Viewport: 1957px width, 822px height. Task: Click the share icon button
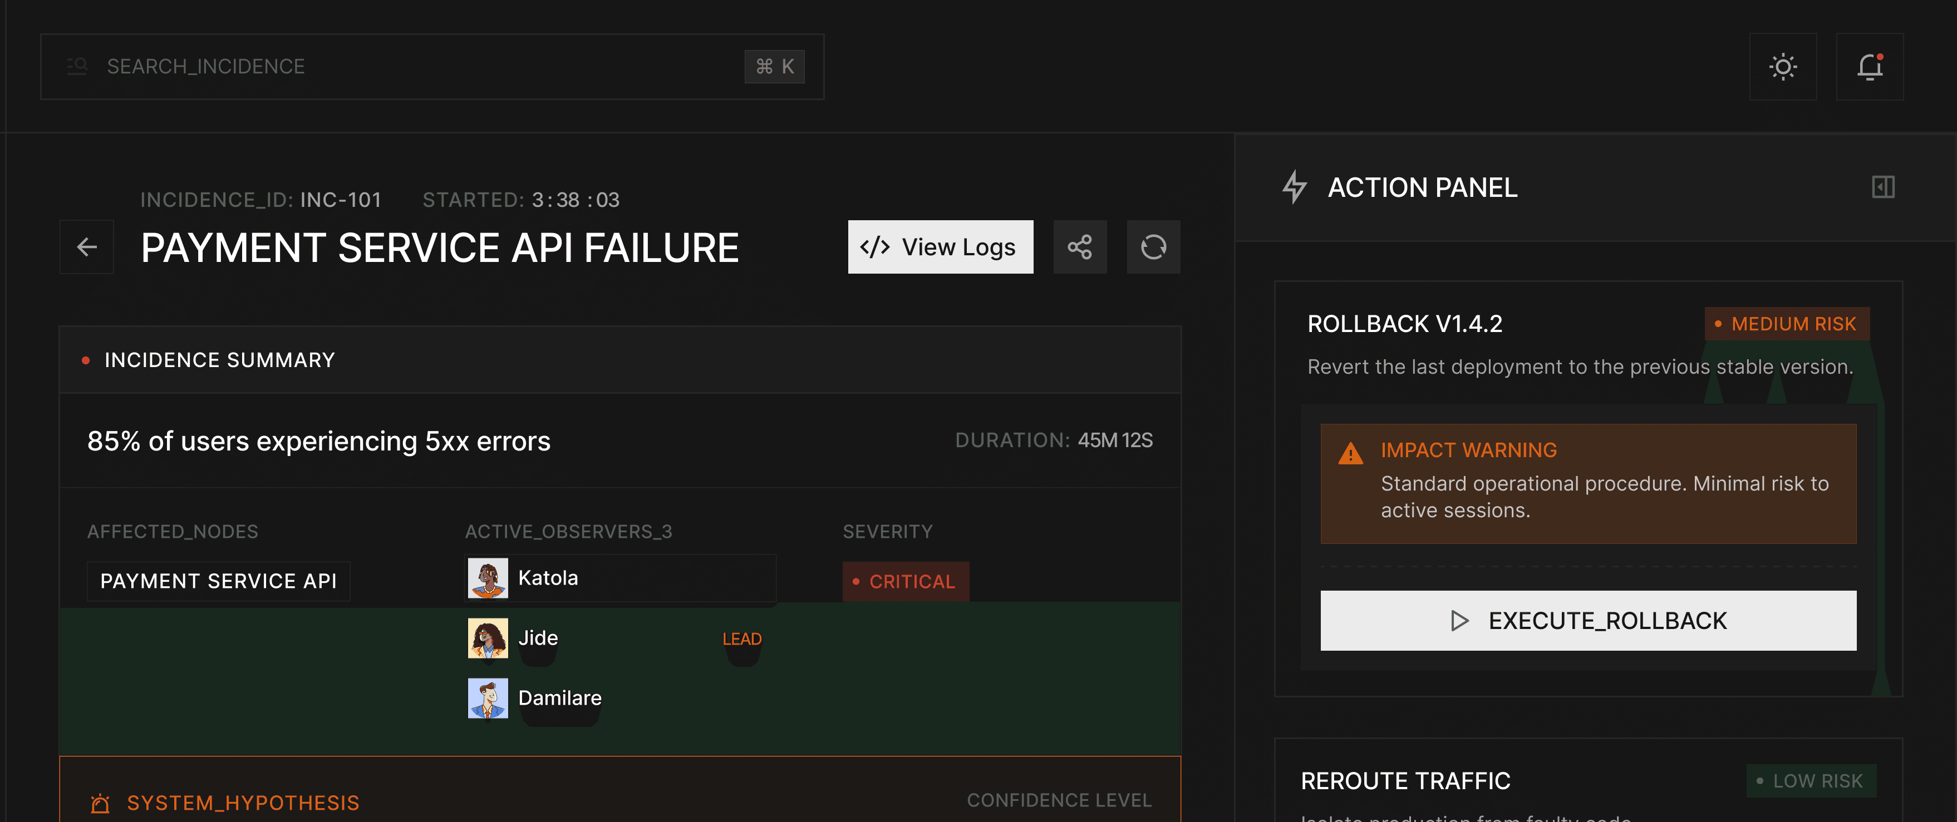1080,247
